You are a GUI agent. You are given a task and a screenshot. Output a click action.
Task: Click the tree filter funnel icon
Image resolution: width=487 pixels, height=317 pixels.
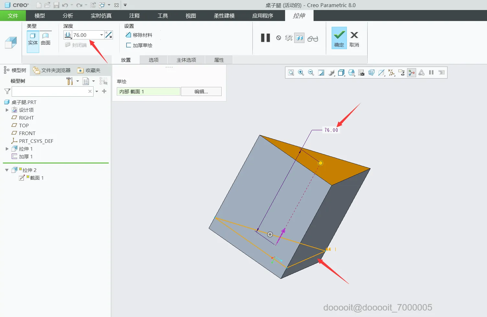(x=7, y=91)
